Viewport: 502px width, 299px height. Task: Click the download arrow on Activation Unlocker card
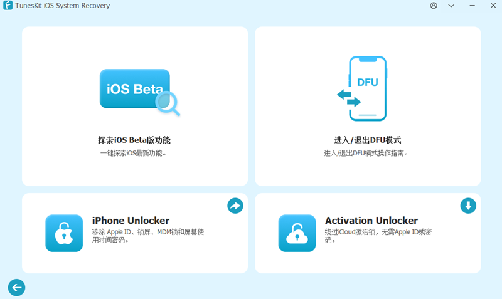[468, 206]
